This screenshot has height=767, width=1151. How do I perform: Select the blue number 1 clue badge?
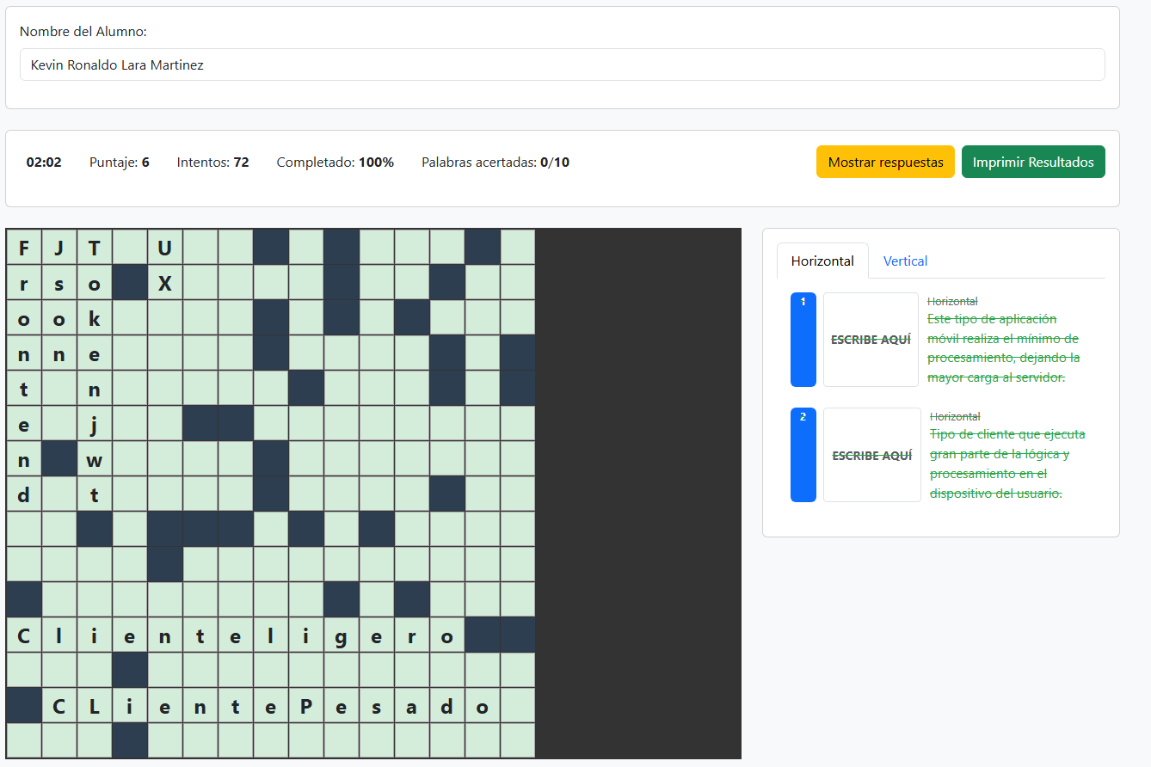click(x=803, y=340)
